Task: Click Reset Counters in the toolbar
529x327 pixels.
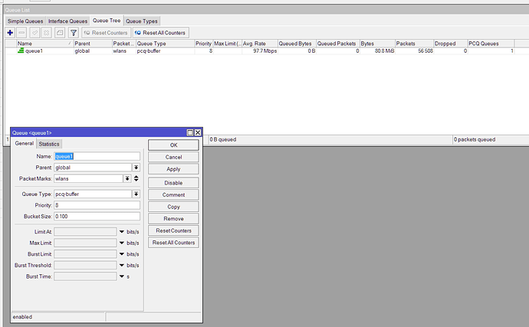Action: (106, 33)
